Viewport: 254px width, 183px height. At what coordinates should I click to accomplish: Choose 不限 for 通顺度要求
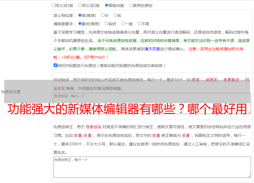[139, 24]
